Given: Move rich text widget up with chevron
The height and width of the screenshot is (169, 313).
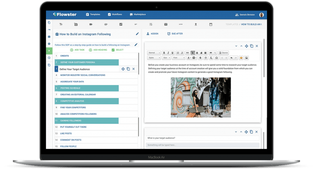Looking at the screenshot, I should [241, 46].
